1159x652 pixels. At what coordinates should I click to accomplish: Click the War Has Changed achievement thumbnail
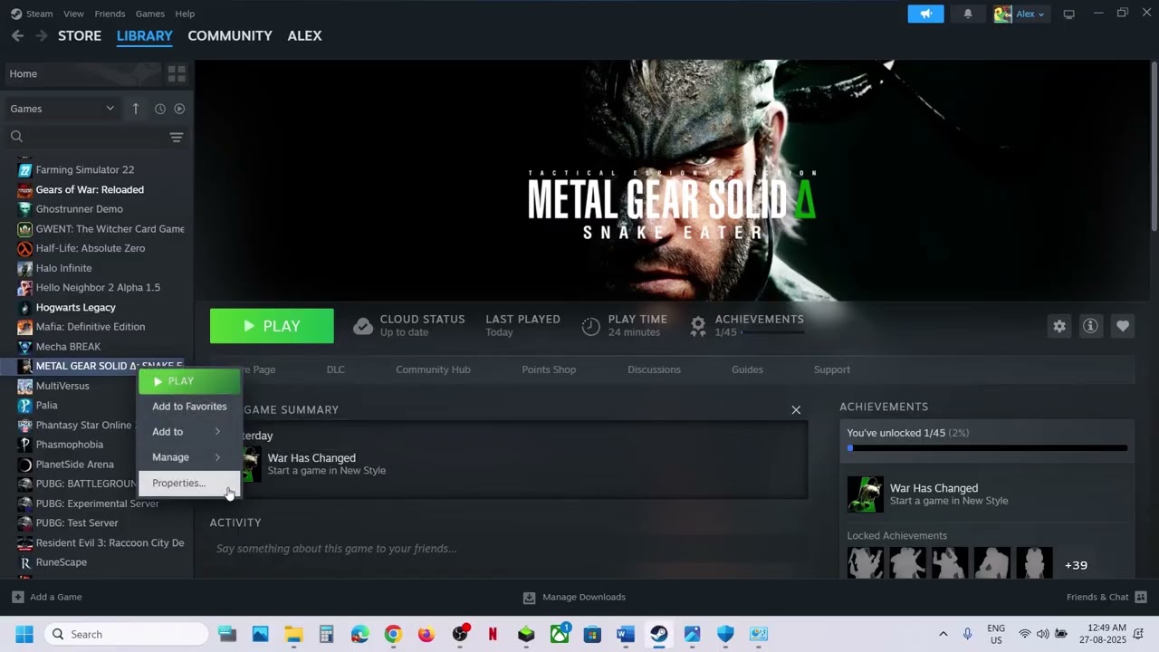click(865, 494)
